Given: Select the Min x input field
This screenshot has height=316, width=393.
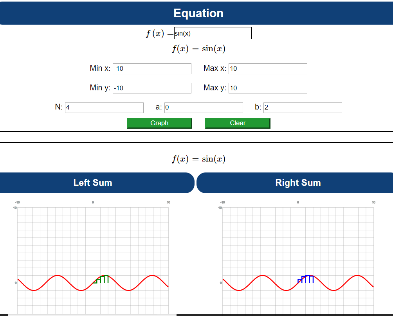Looking at the screenshot, I should click(x=152, y=68).
